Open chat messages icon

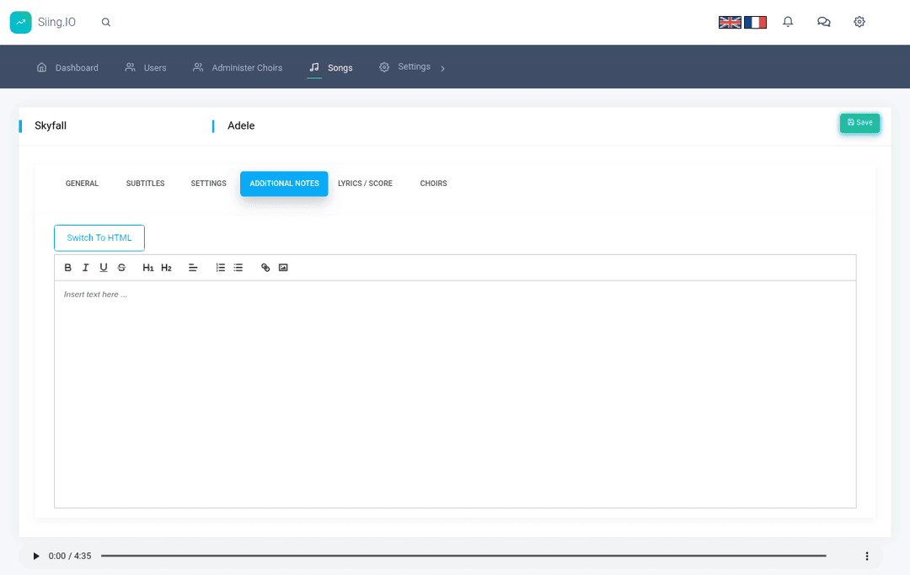tap(823, 22)
